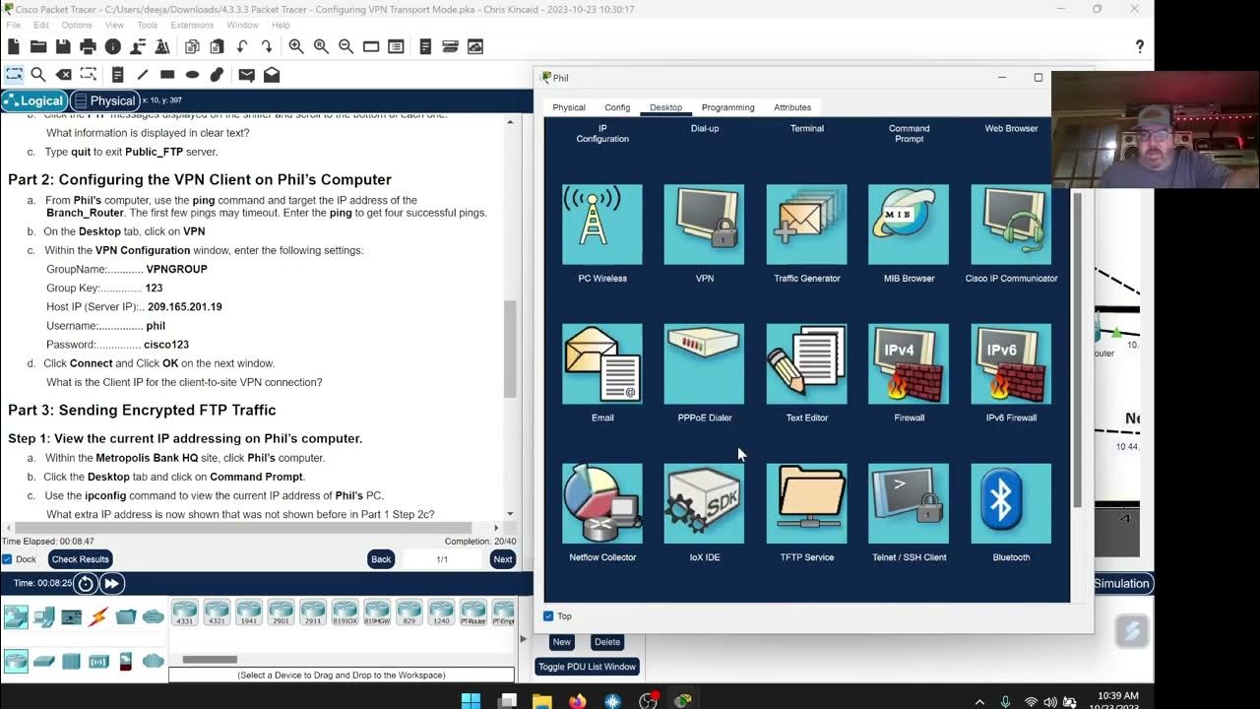The height and width of the screenshot is (709, 1260).
Task: Launch PC Wireless utility
Action: [602, 225]
